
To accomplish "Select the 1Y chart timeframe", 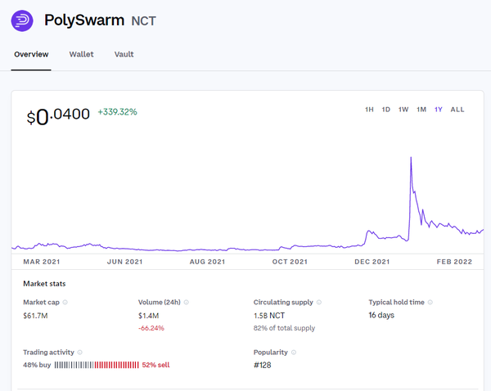I will (x=439, y=110).
